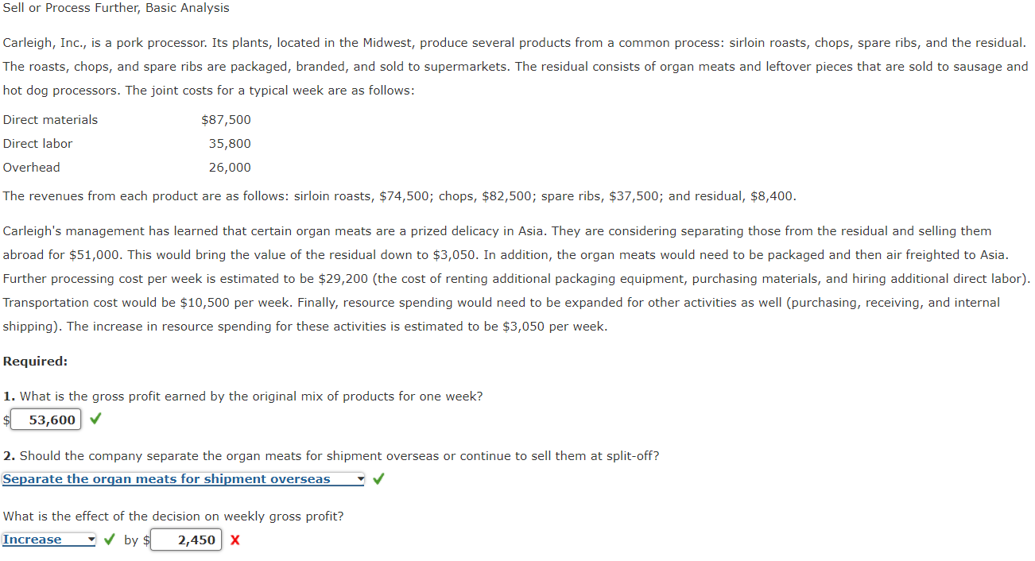Viewport: 1035px width, 561px height.
Task: Click the title 'Sell or Process Further, Basic Analysis'
Action: pyautogui.click(x=115, y=8)
